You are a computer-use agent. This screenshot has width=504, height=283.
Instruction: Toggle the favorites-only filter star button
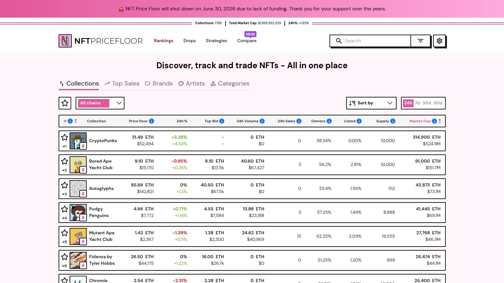[65, 103]
